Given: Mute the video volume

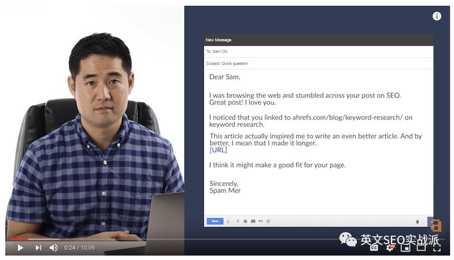Looking at the screenshot, I should point(53,248).
